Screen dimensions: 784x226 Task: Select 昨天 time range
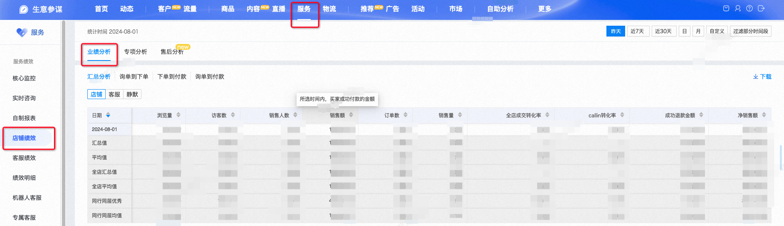click(616, 31)
